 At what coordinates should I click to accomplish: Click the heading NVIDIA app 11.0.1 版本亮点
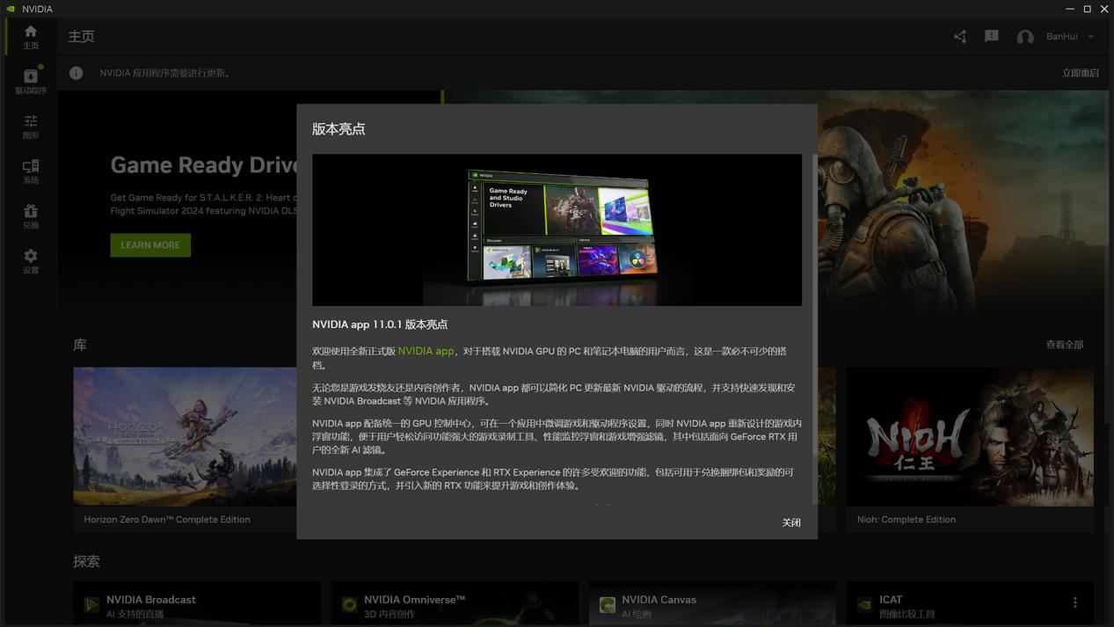point(380,324)
